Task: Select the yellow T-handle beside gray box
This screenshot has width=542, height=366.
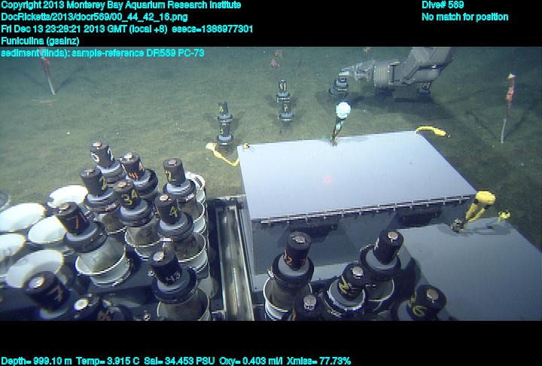Action: point(480,204)
